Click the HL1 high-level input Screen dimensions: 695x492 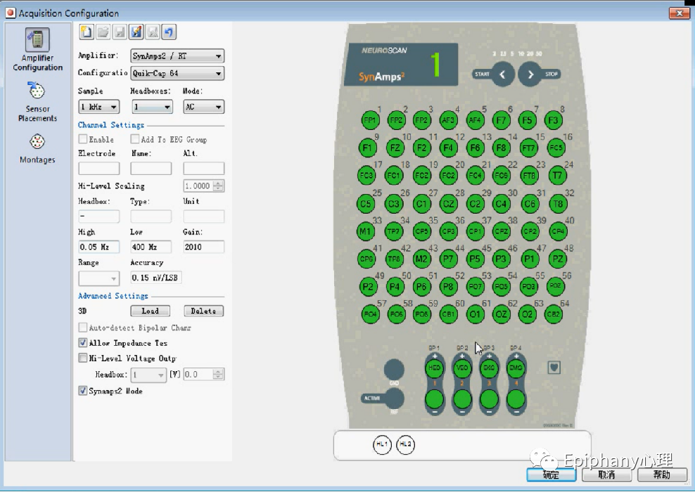coord(382,444)
